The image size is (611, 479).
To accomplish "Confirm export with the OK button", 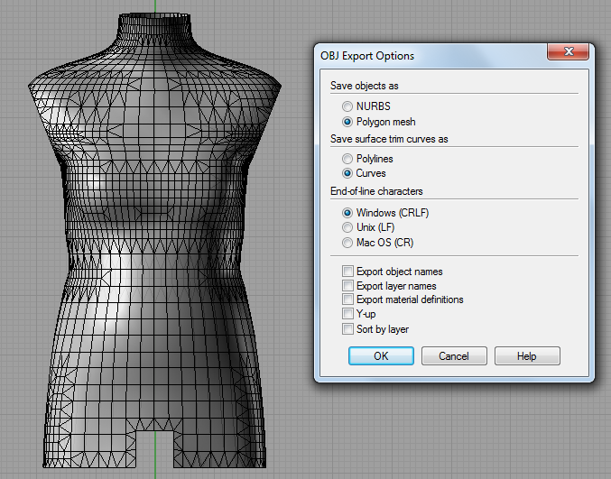I will 380,356.
